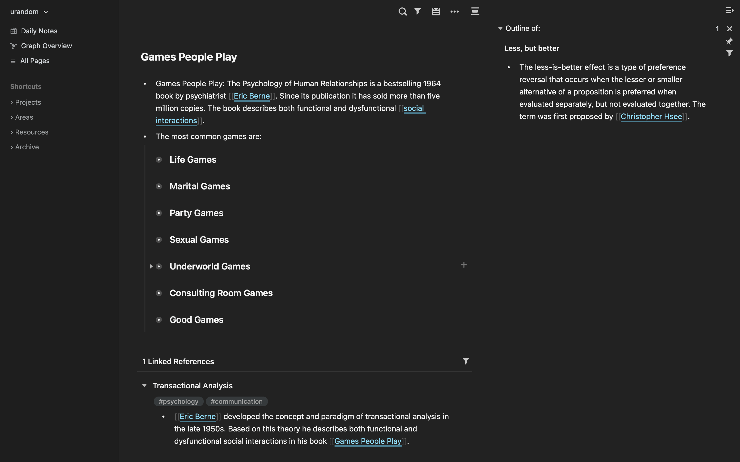Screen dimensions: 740x462
Task: Click the top toolbar's rightmost lines icon
Action: [x=475, y=12]
